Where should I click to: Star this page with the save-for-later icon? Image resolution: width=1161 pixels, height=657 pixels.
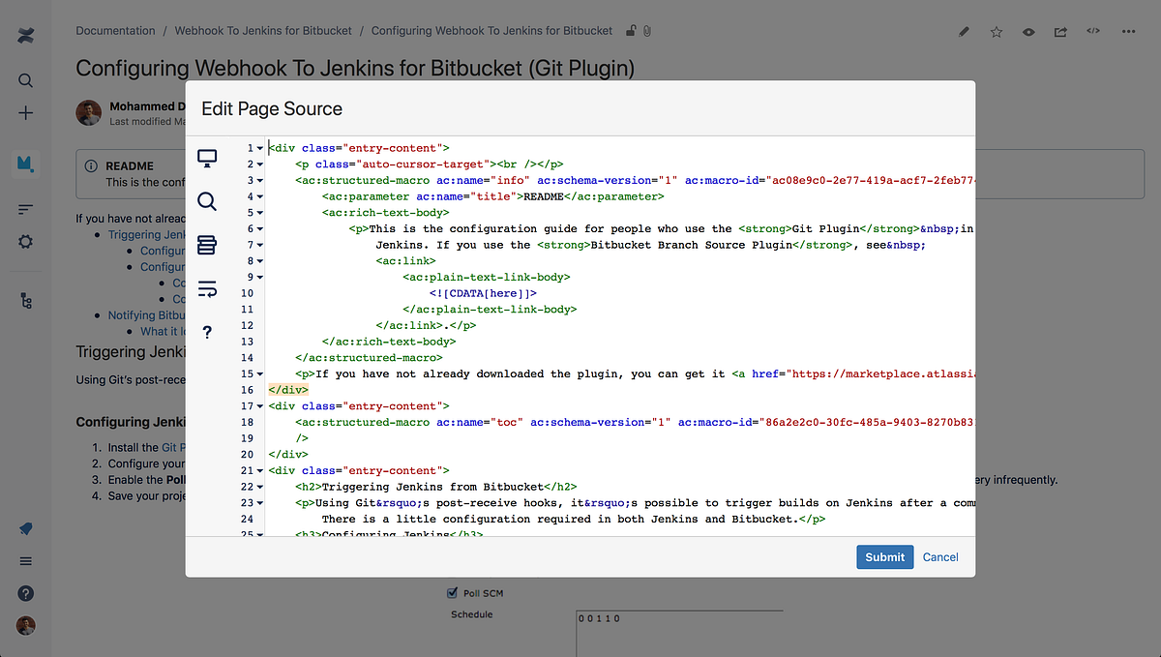996,31
